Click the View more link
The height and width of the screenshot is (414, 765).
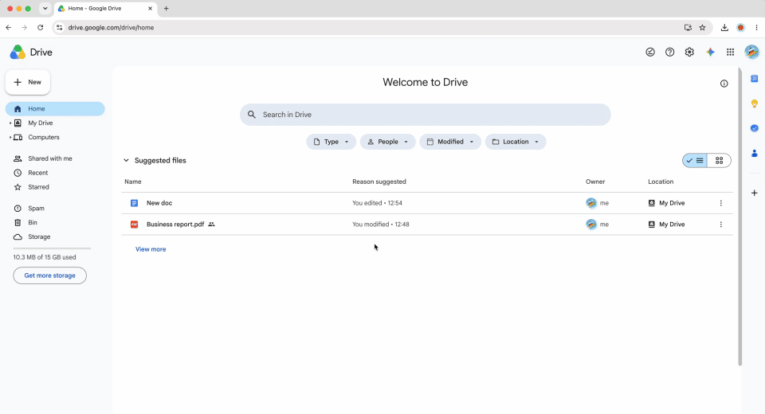click(151, 249)
